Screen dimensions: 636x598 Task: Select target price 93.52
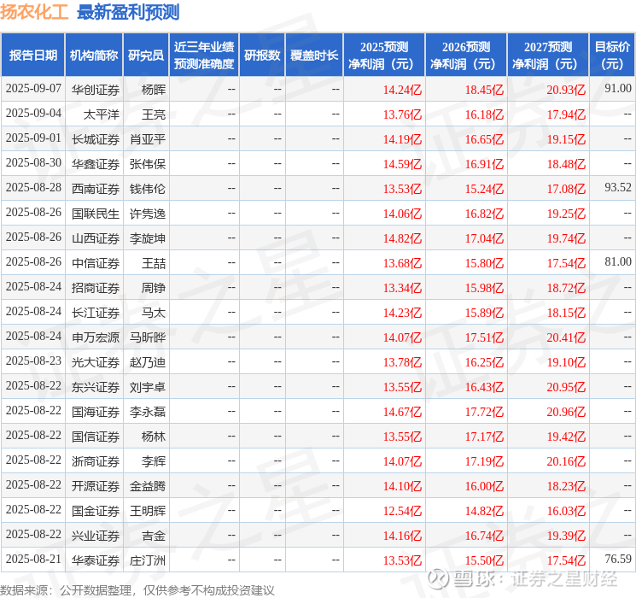pos(618,188)
